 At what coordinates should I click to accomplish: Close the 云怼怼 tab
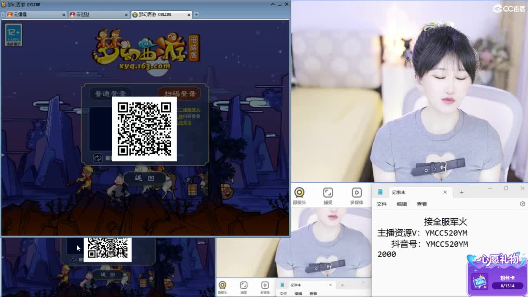click(126, 14)
